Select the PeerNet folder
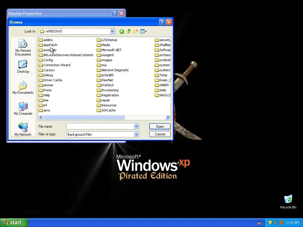This screenshot has height=227, width=303. click(x=105, y=80)
